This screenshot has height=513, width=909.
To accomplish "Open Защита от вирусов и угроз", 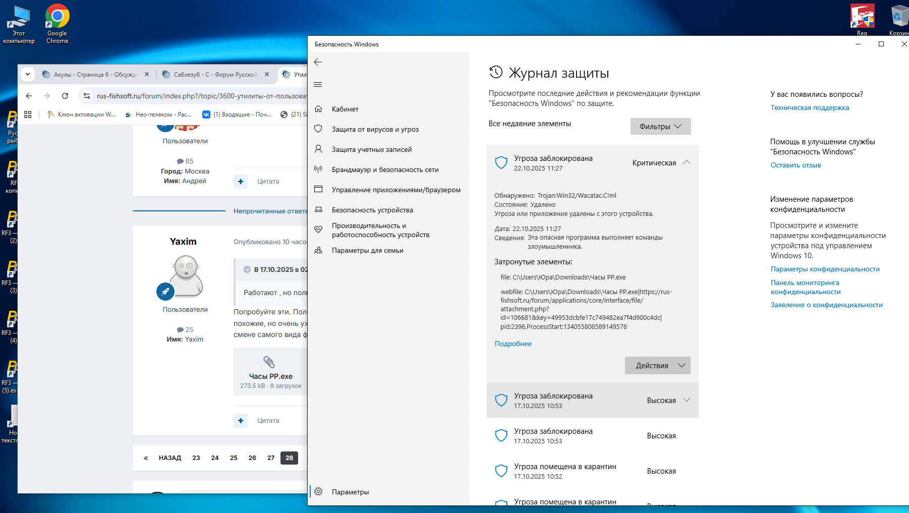I will click(x=375, y=129).
